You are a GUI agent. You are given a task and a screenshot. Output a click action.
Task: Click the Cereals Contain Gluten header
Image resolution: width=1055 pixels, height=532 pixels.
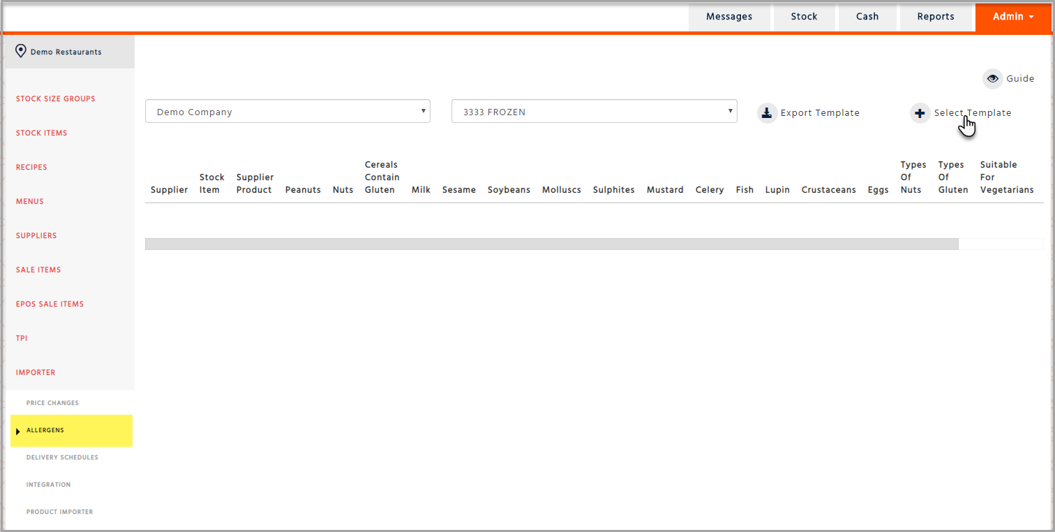coord(382,177)
